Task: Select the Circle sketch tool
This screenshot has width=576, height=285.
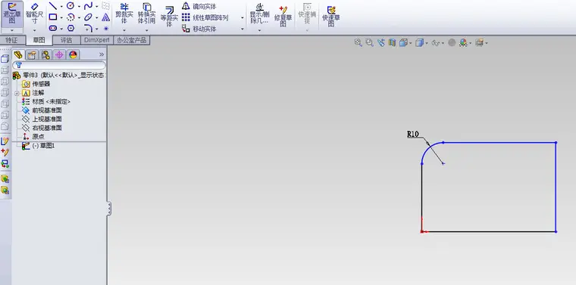Action: 70,5
